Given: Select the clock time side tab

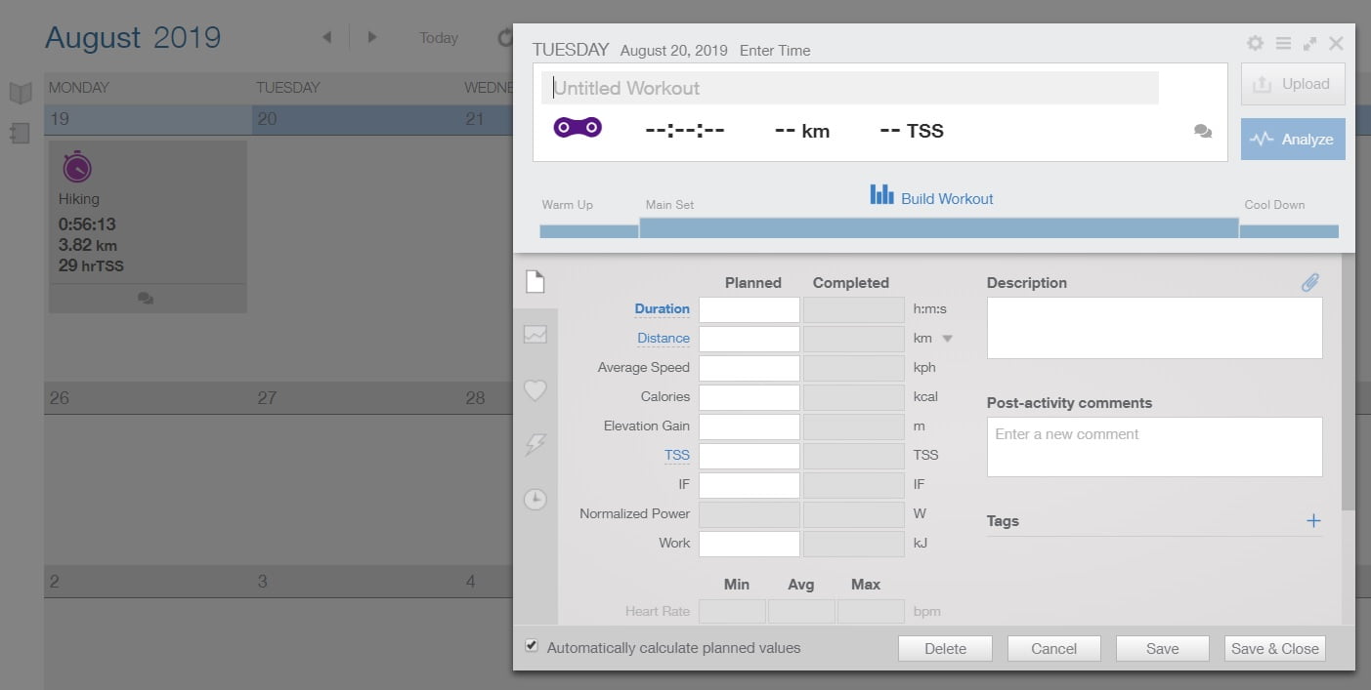Looking at the screenshot, I should (x=535, y=500).
